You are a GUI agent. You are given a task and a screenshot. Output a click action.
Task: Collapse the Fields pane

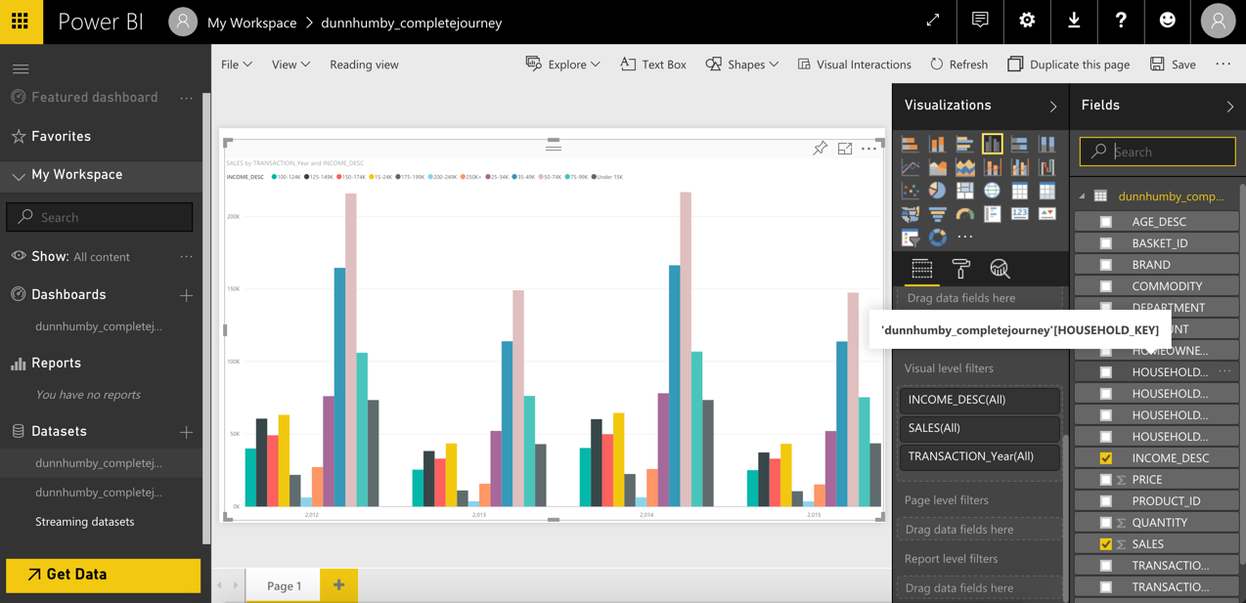[1230, 107]
